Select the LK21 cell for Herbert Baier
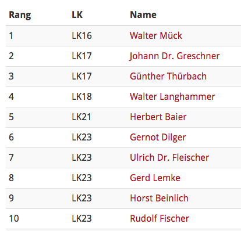Image resolution: width=241 pixels, height=231 pixels. tap(81, 117)
